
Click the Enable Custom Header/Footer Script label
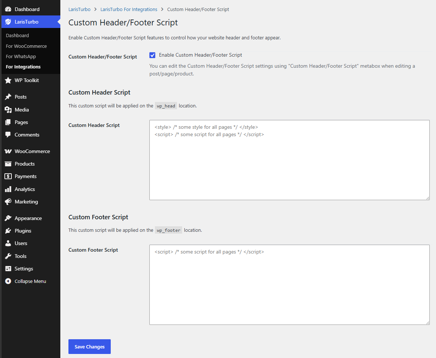201,55
